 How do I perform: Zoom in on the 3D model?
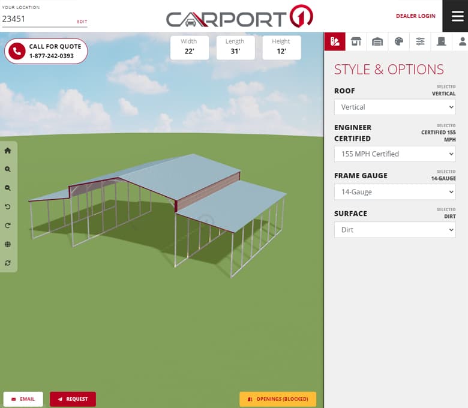click(8, 170)
